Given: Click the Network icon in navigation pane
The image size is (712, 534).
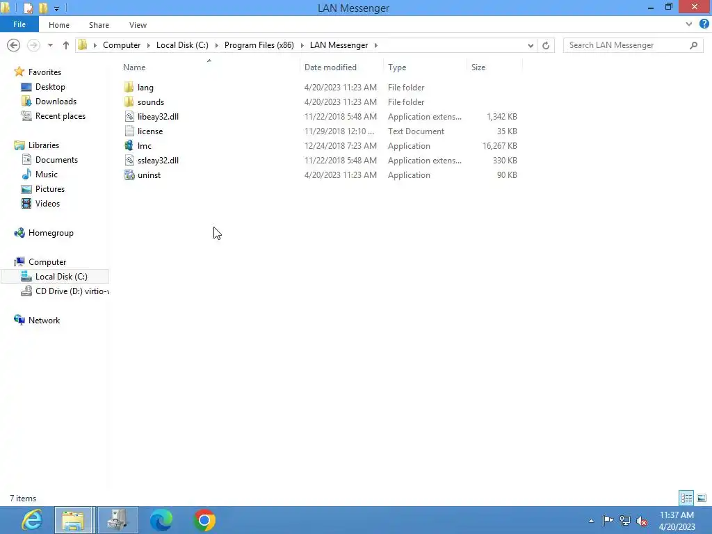Looking at the screenshot, I should pyautogui.click(x=19, y=320).
